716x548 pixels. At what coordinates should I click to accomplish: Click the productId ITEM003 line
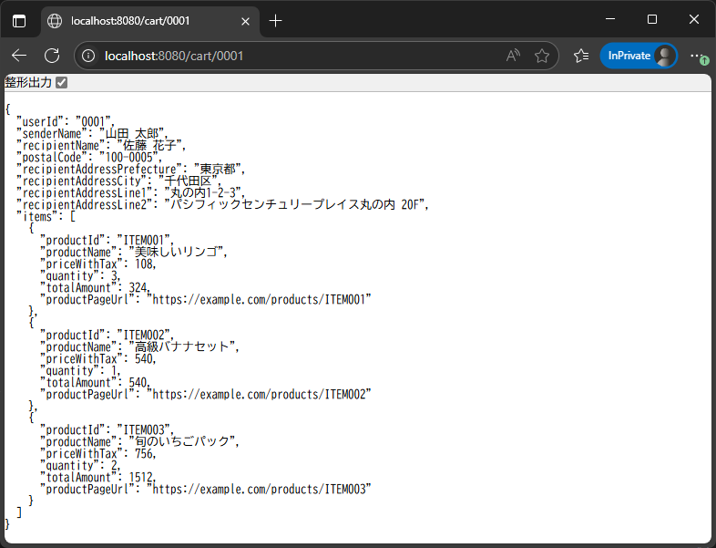tap(107, 430)
